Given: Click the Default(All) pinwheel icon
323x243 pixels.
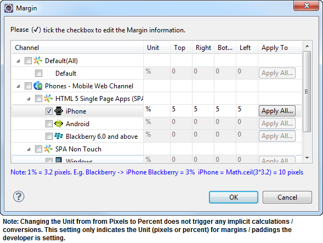Looking at the screenshot, I should click(38, 60).
